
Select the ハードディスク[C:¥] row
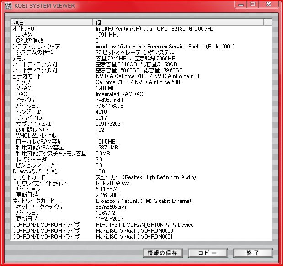point(35,64)
